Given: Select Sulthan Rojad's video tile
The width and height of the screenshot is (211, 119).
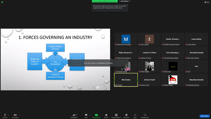Looking at the screenshot, I should coord(173,80).
